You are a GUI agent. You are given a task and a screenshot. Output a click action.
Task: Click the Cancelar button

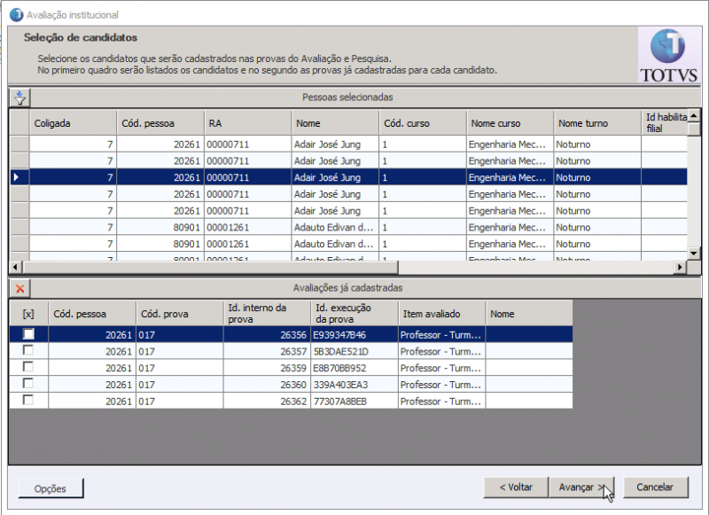[x=656, y=488]
